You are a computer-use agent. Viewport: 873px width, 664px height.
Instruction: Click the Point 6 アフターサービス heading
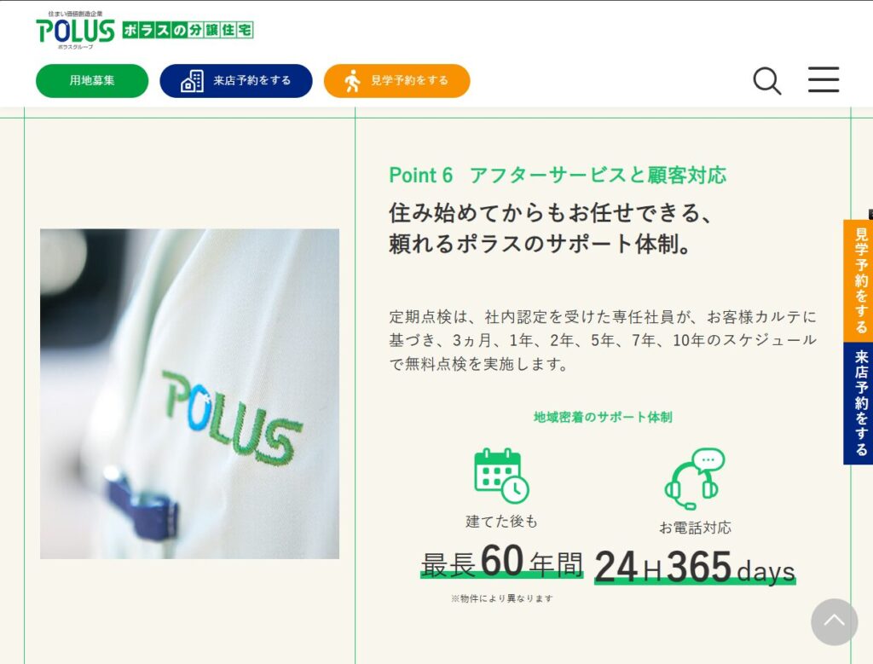[x=558, y=175]
